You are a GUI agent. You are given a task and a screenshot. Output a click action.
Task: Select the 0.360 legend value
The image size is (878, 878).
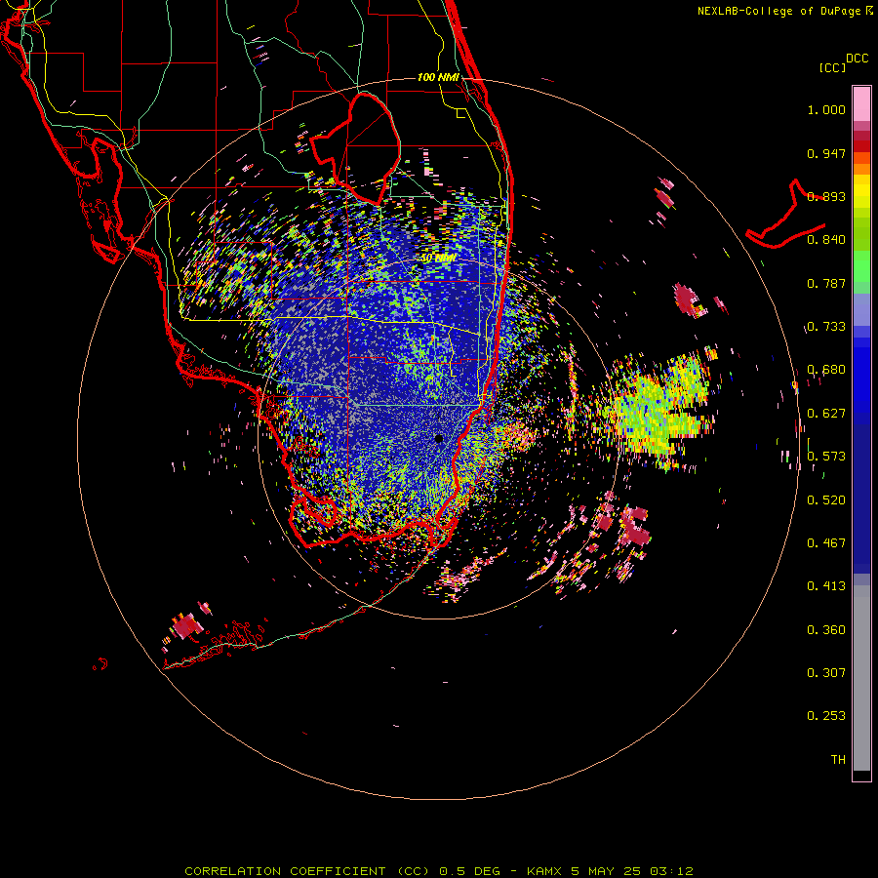pos(826,630)
